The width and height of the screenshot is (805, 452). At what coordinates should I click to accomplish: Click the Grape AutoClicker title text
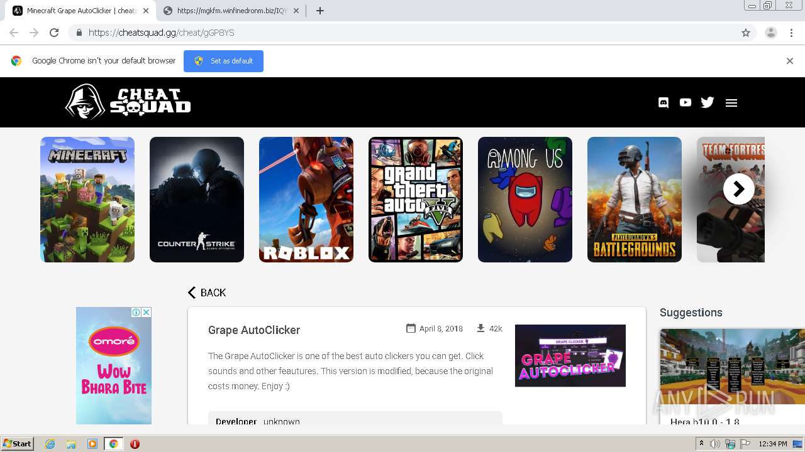click(254, 330)
